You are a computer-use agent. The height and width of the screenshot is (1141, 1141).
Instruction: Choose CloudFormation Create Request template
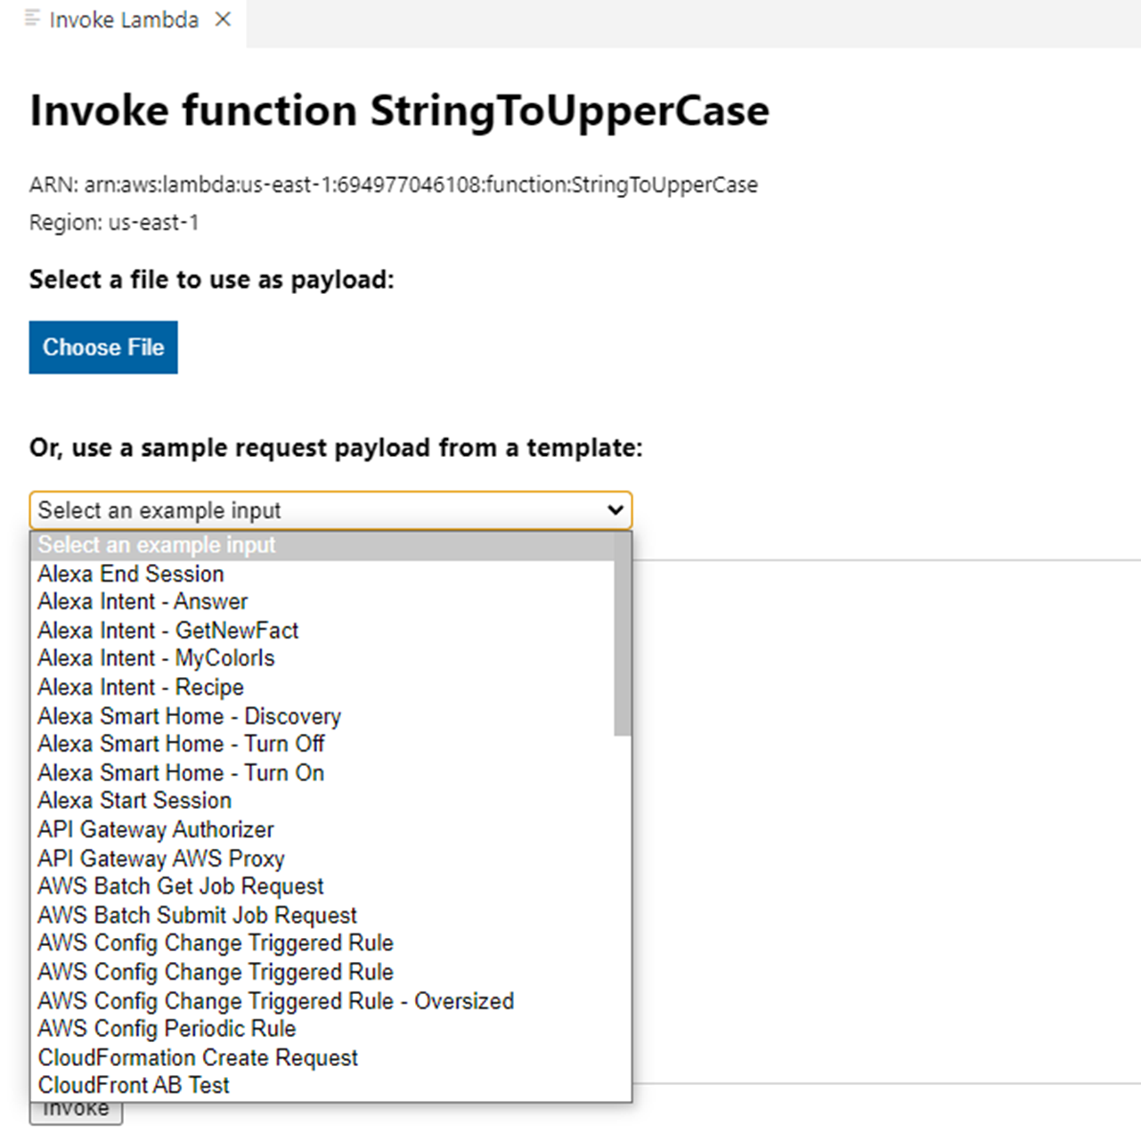[x=322, y=1057]
